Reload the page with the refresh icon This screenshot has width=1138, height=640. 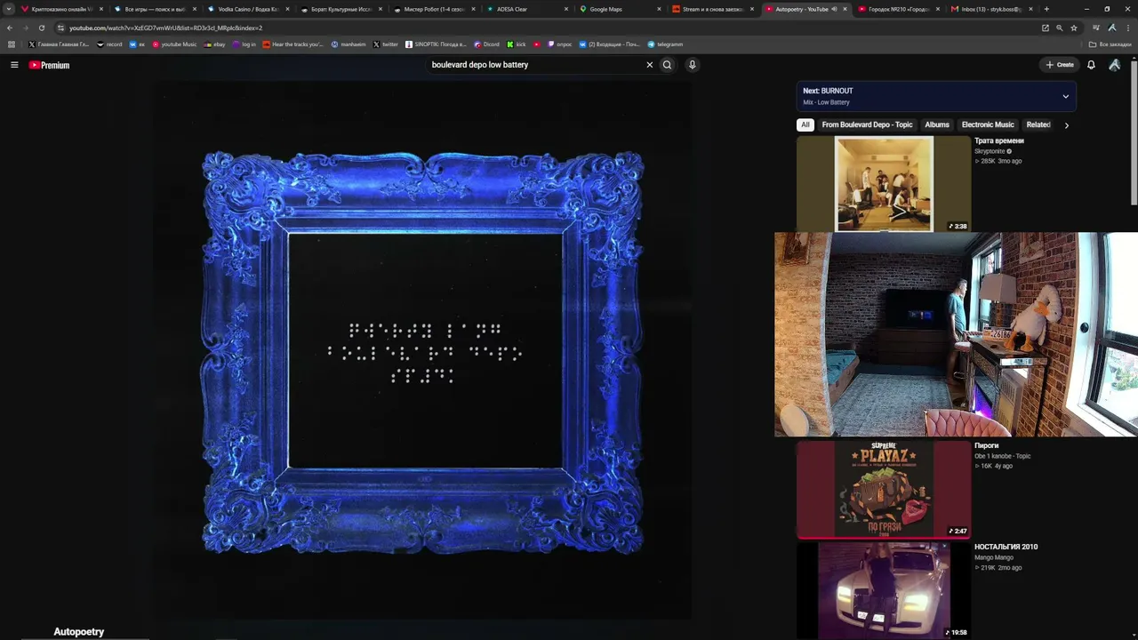41,28
